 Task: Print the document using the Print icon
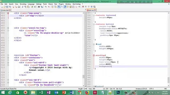[19, 7]
